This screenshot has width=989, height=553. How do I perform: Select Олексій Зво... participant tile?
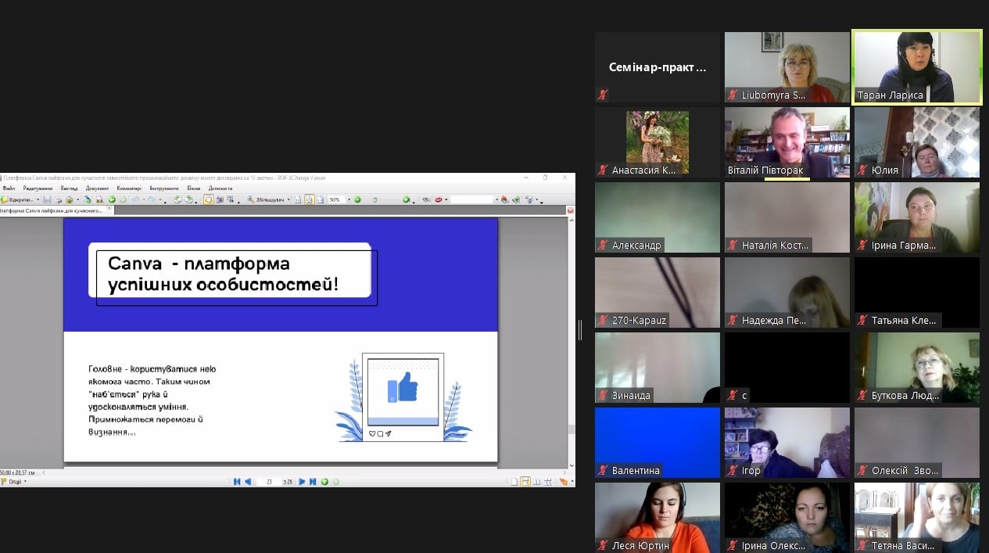[x=917, y=443]
